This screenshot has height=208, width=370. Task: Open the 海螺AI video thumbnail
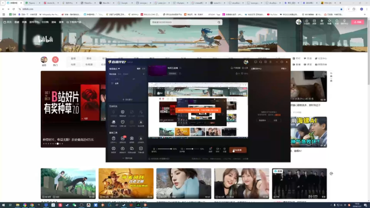[308, 132]
